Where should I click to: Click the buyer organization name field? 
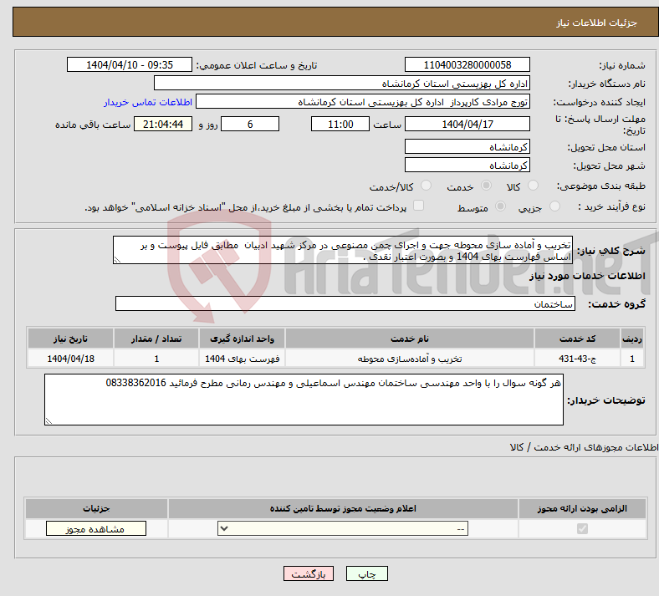(342, 83)
